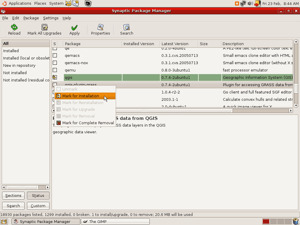Open the File menu
300x225 pixels.
(x=5, y=18)
